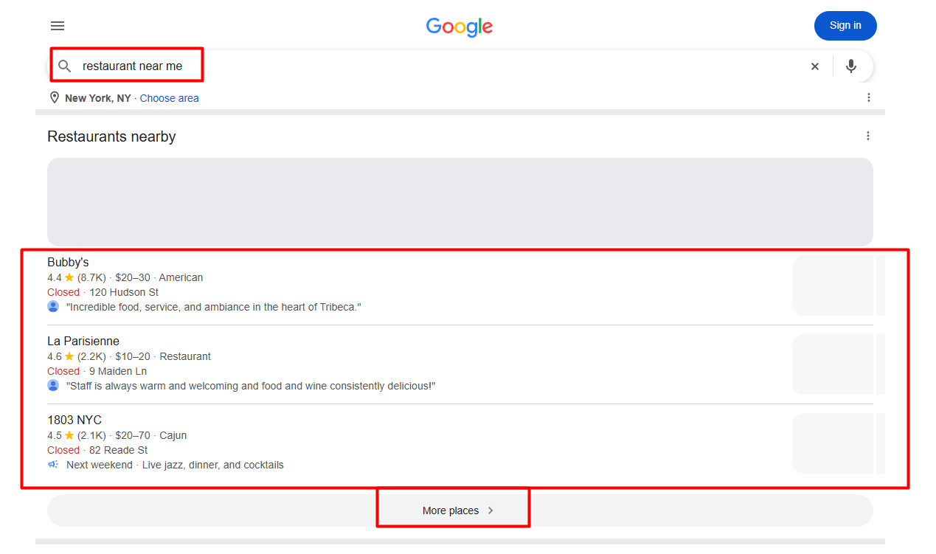Click the magnifier search icon
The image size is (936, 554).
pyautogui.click(x=65, y=66)
